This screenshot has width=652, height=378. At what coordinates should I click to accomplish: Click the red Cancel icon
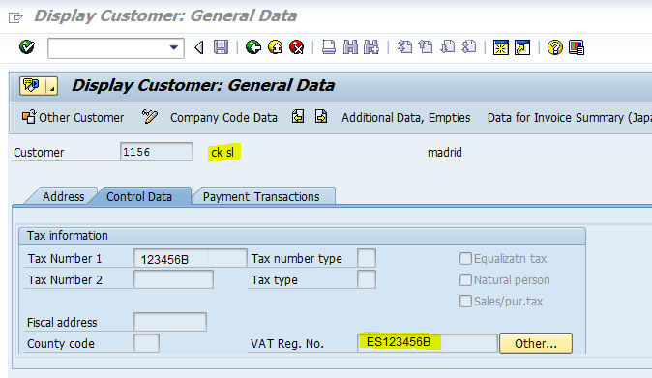[296, 47]
